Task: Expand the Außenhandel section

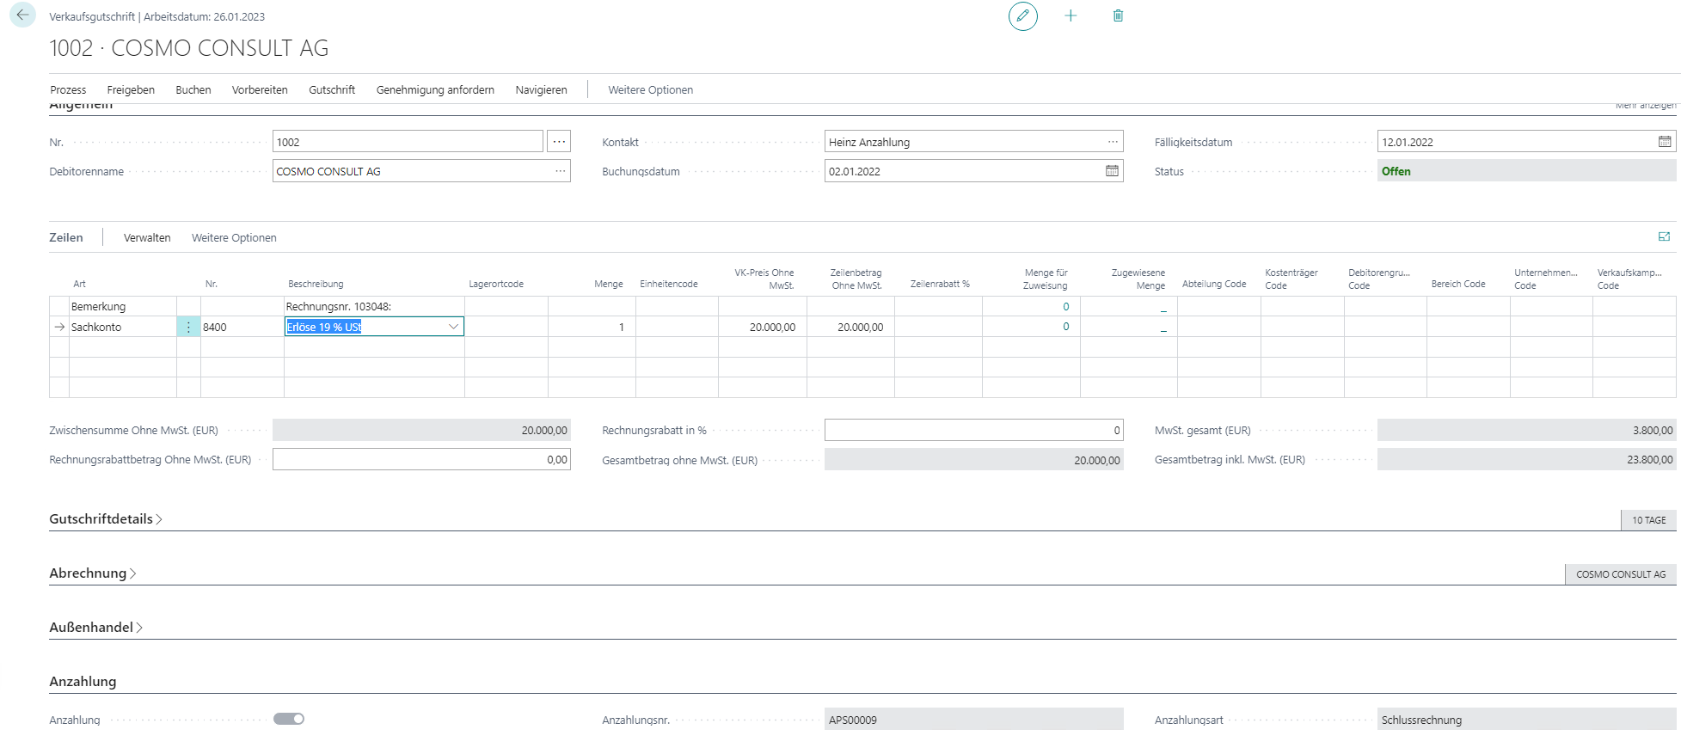Action: click(x=95, y=628)
